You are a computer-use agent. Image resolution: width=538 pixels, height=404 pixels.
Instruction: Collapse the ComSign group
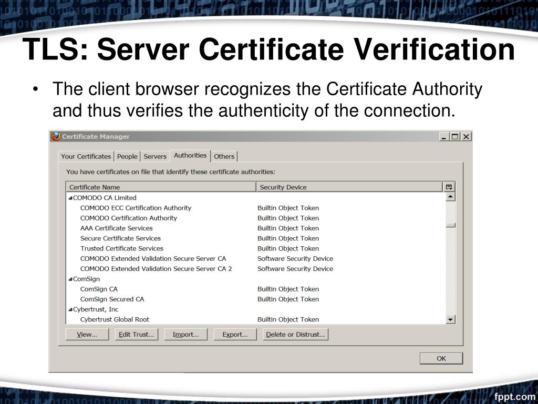click(x=70, y=279)
